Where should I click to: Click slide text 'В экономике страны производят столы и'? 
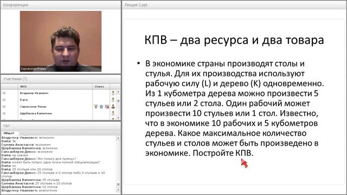(x=225, y=64)
